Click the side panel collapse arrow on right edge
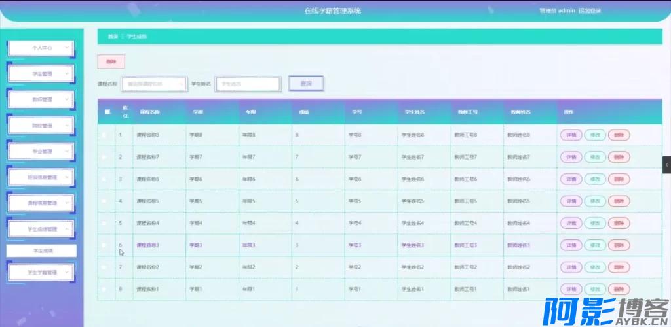671x327 pixels. coord(667,165)
